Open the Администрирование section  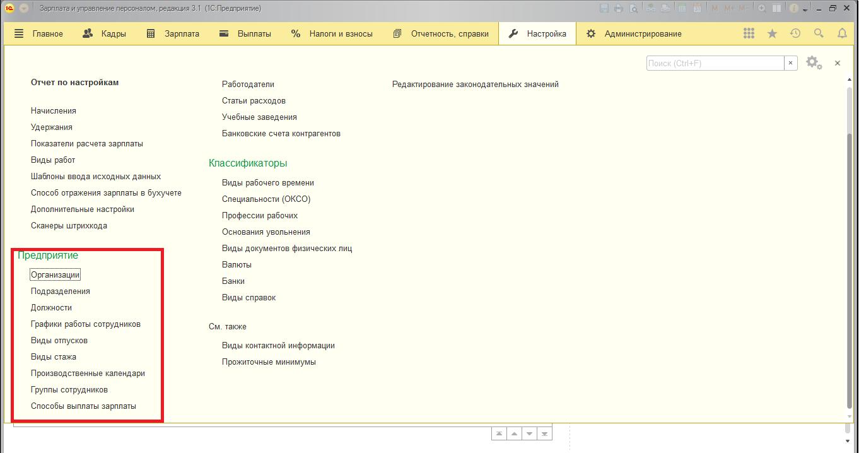634,33
